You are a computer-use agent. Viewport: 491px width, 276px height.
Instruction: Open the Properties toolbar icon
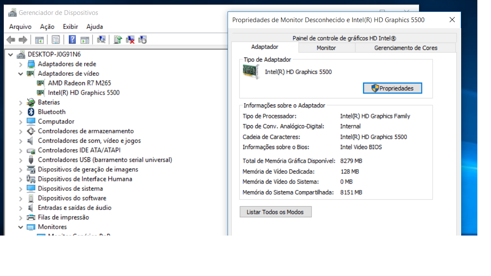coord(56,40)
